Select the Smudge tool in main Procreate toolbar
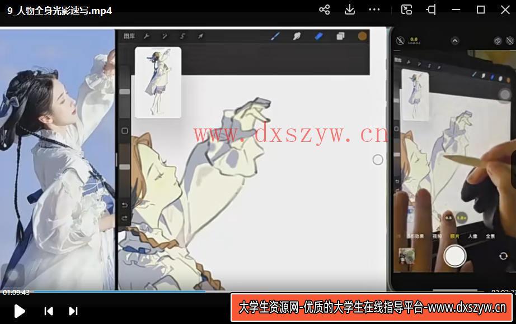The width and height of the screenshot is (516, 324). (297, 36)
